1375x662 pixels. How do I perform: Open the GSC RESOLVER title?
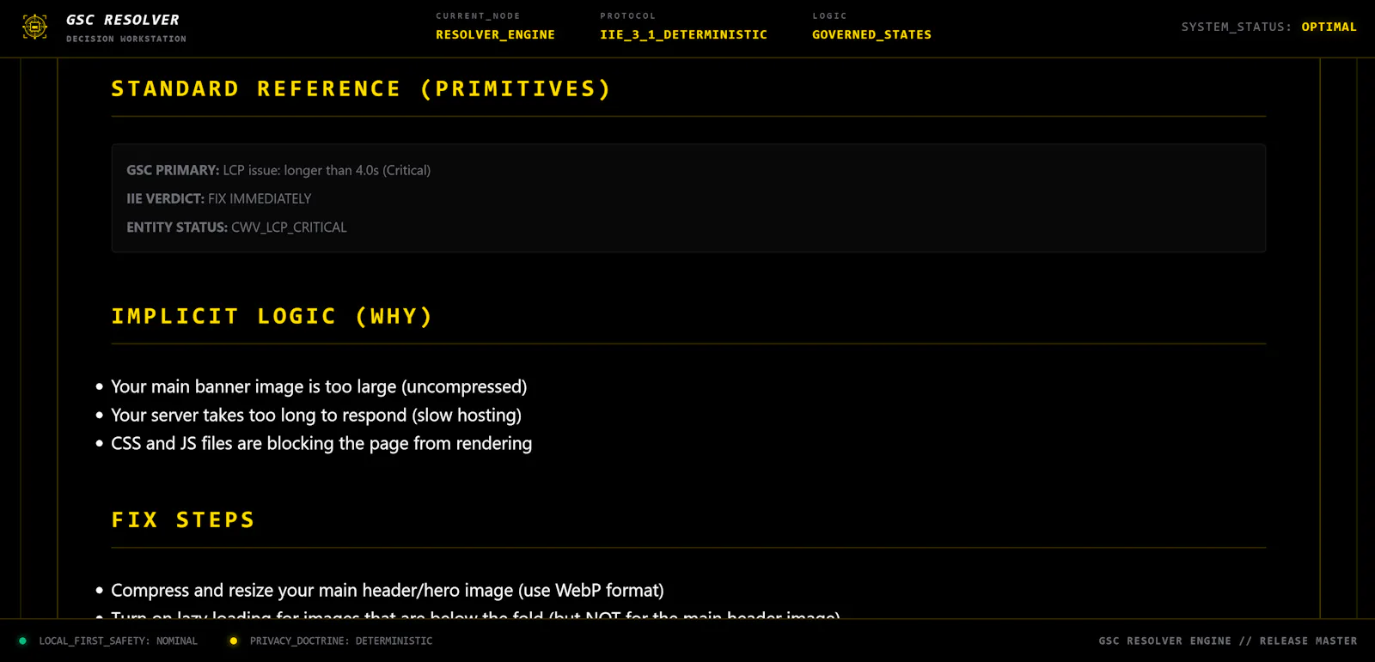(x=123, y=20)
